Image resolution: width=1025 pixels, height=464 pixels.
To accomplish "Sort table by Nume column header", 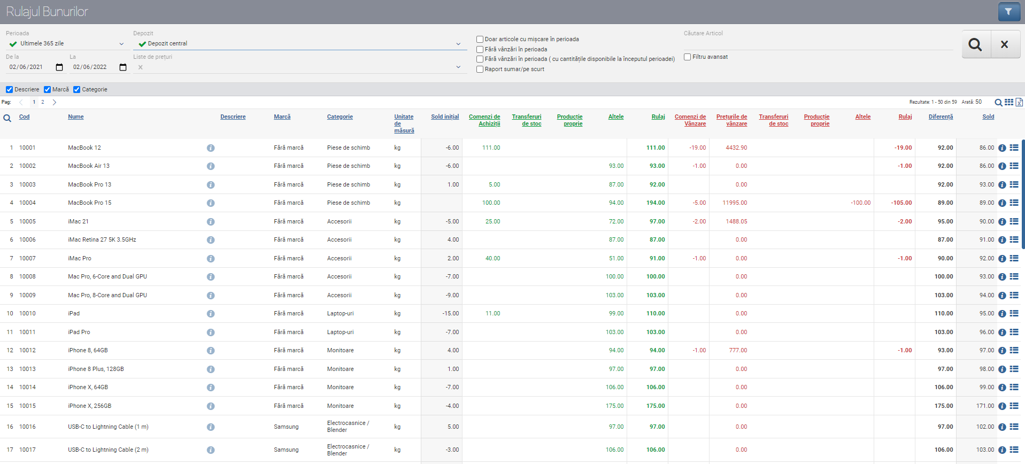I will point(76,117).
